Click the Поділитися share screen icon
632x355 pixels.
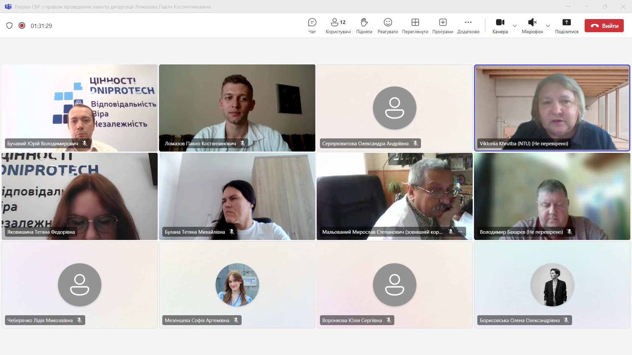pos(566,26)
